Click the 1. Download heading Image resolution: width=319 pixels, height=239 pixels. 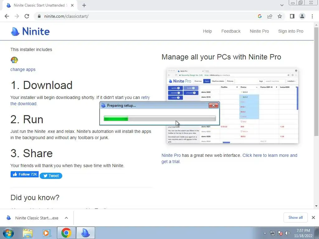(41, 85)
